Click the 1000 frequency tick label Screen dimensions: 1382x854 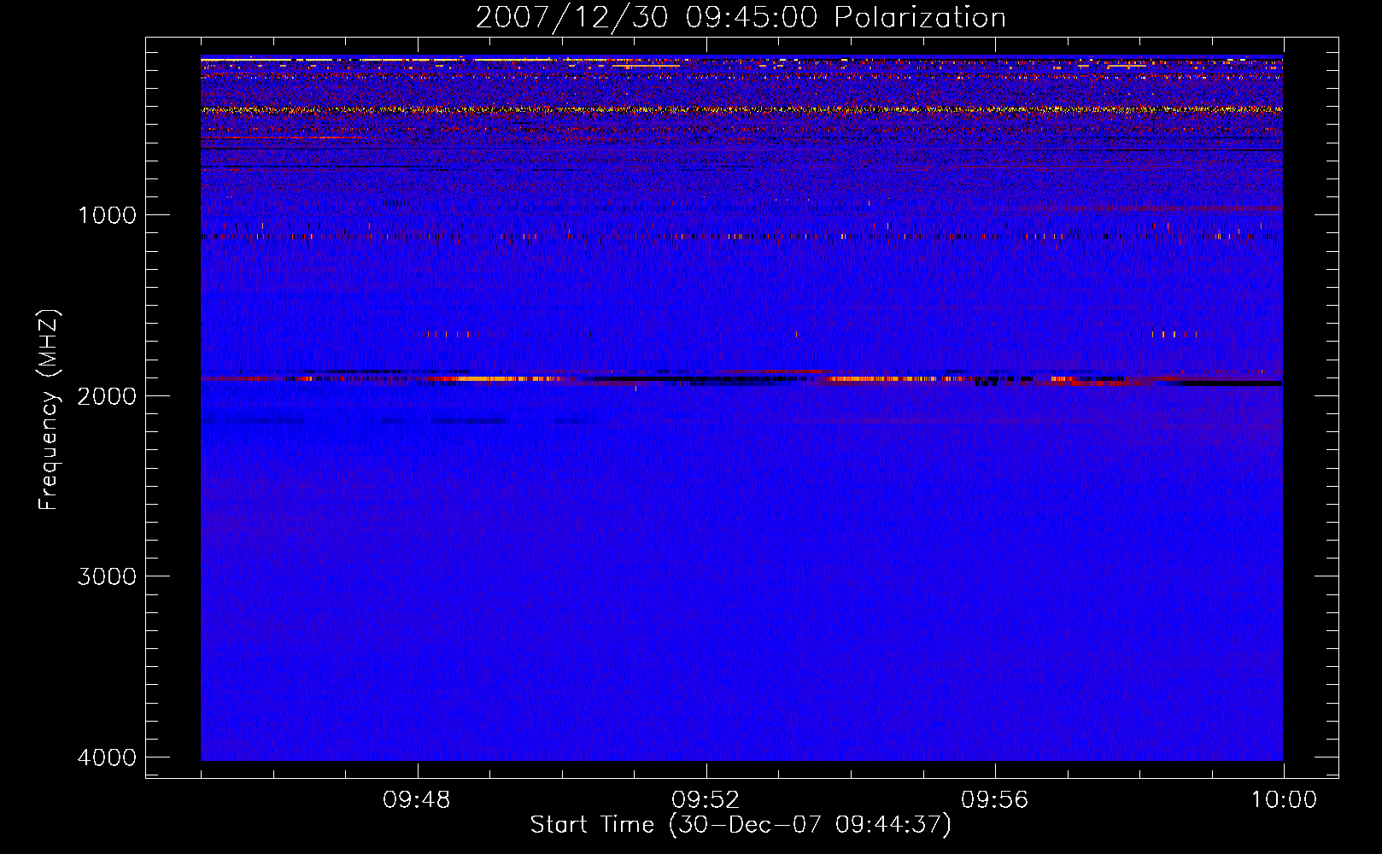pyautogui.click(x=107, y=215)
